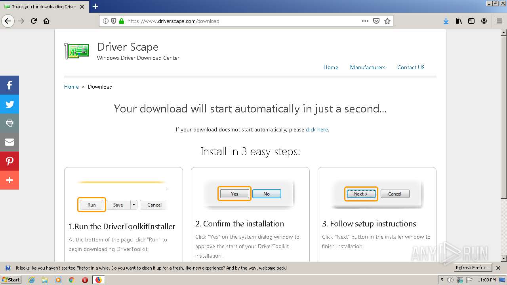Open the Firefox home page

46,21
